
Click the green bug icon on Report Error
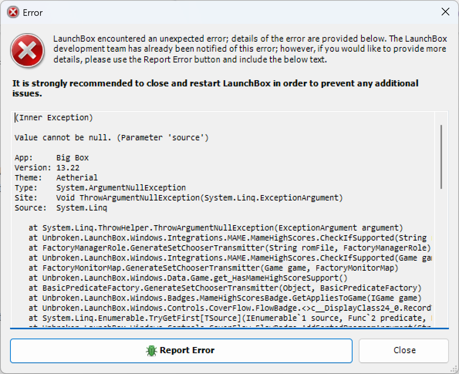coord(151,350)
